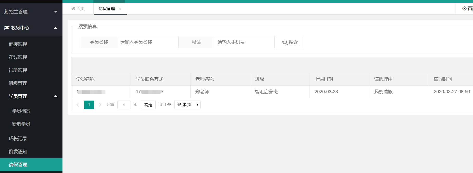Click the magnifier icon in search button
The width and height of the screenshot is (473, 173).
point(285,42)
